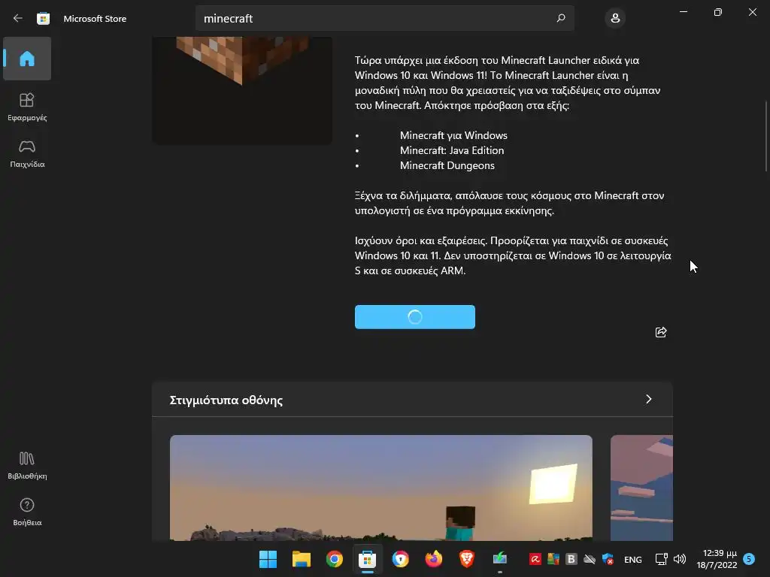Select the Home icon in sidebar
770x577 pixels.
coord(27,59)
